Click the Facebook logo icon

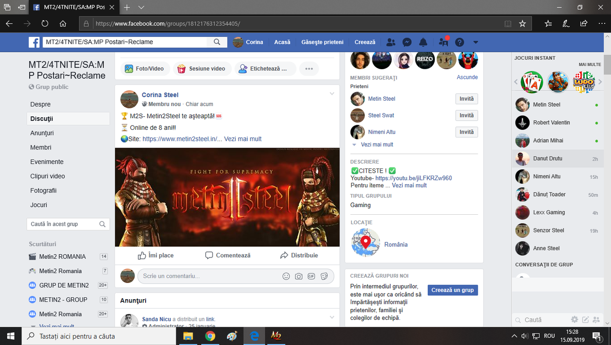click(x=34, y=42)
